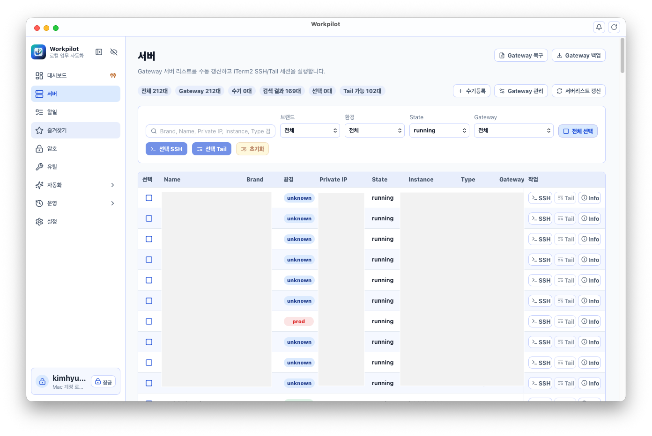Click the State column header
The image size is (652, 436).
coord(379,180)
